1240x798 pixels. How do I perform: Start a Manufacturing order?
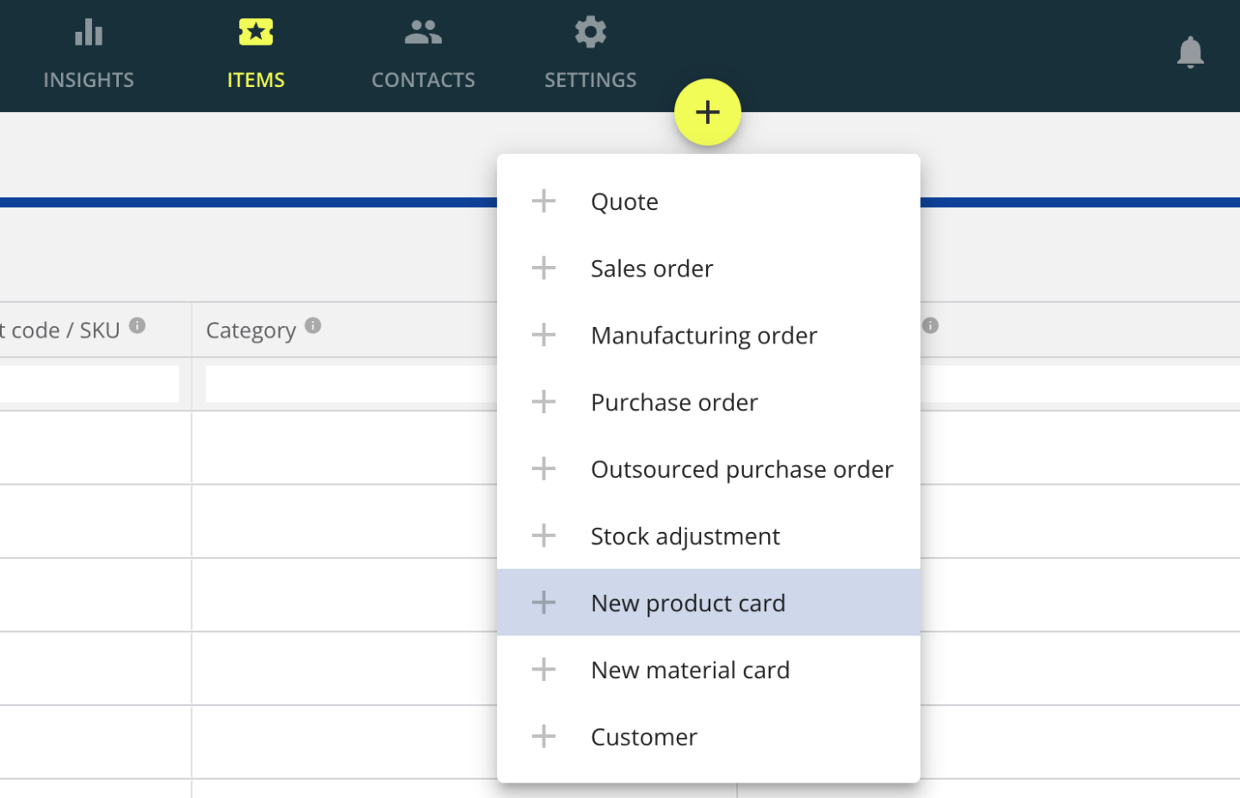click(704, 335)
